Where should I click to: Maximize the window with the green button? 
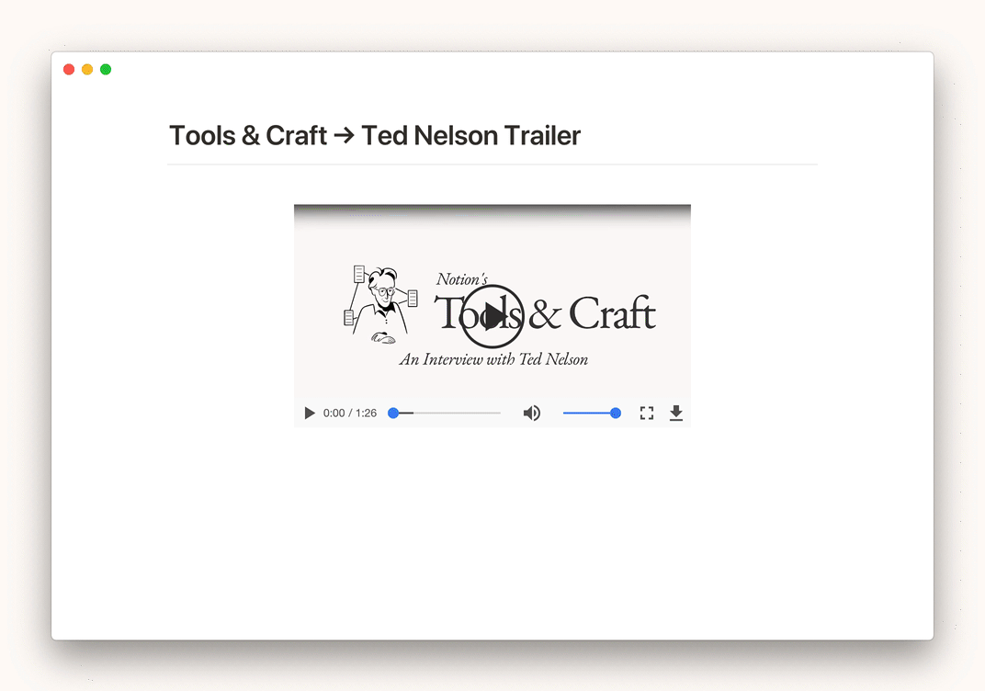tap(106, 70)
